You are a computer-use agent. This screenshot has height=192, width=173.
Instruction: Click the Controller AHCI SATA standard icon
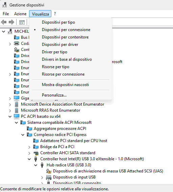36,153
